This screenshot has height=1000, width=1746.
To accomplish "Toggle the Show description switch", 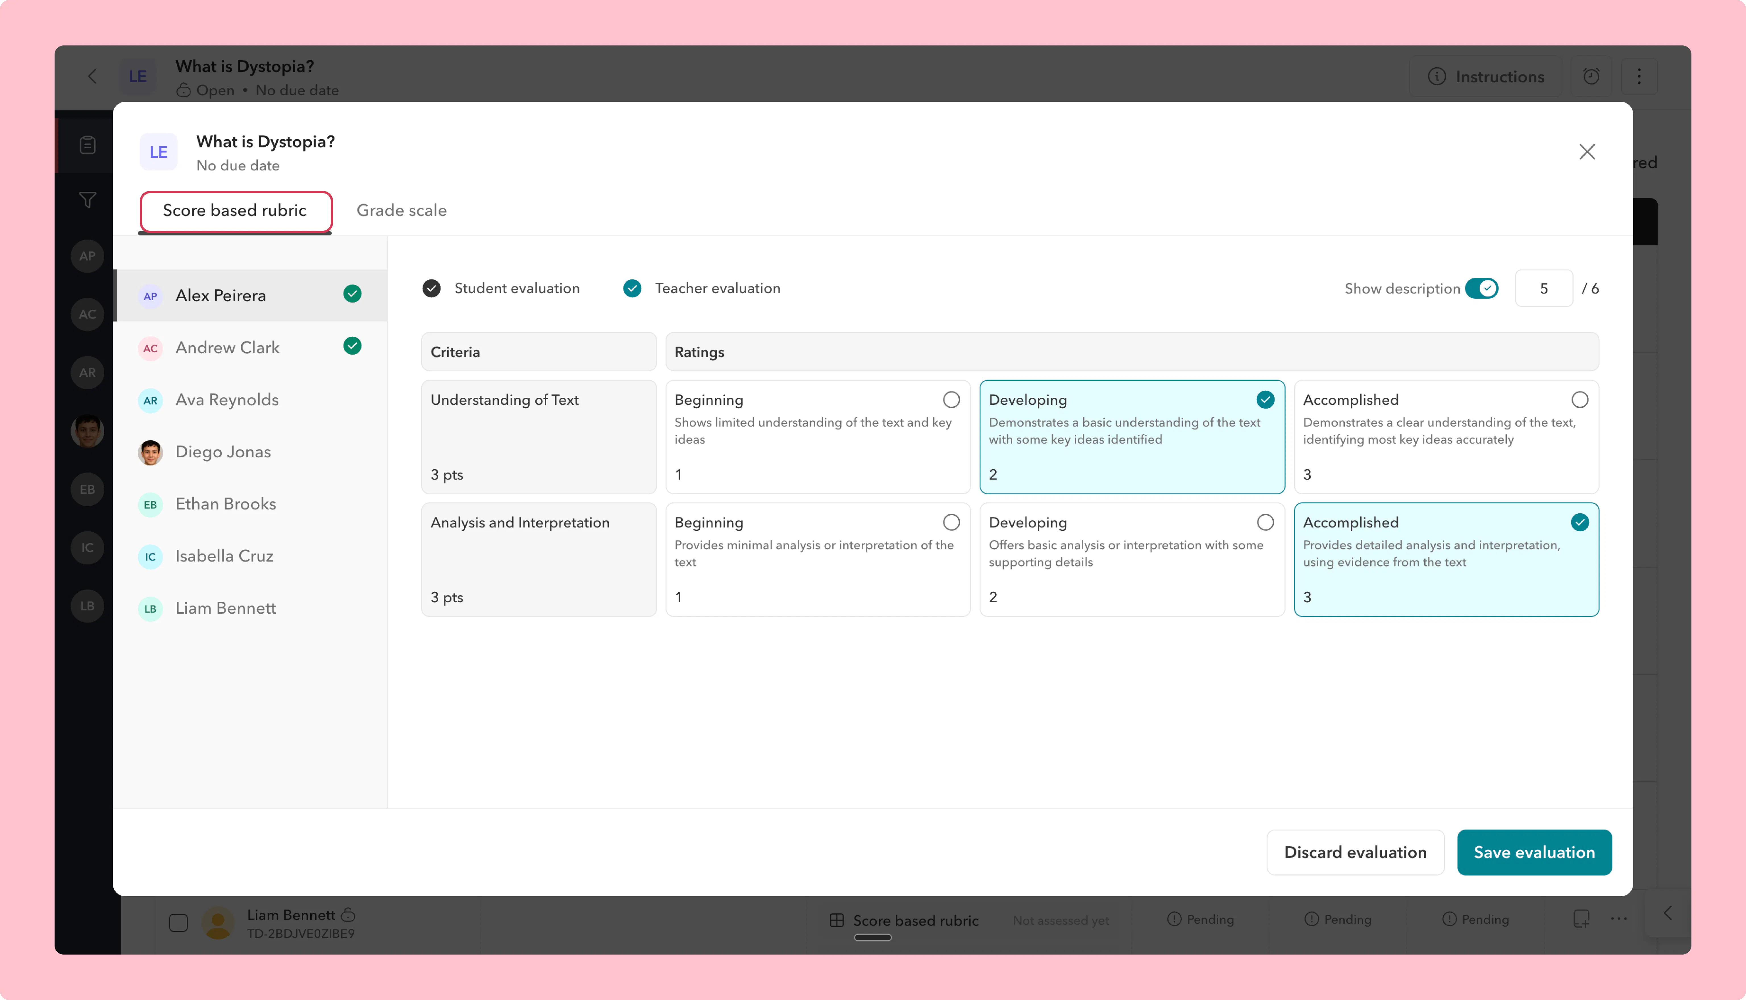I will 1481,288.
